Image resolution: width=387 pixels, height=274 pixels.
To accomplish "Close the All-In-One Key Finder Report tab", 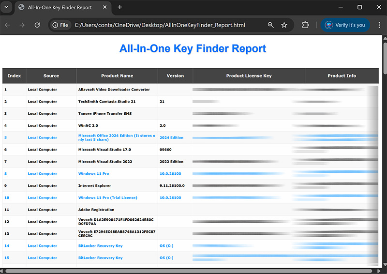I will (x=104, y=7).
